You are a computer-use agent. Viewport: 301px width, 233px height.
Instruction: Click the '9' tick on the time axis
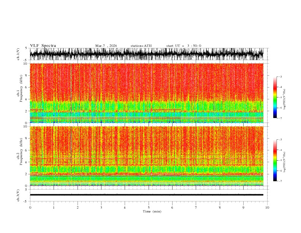pyautogui.click(x=243, y=207)
